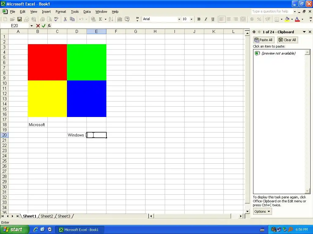The width and height of the screenshot is (313, 234).
Task: Apply Percent Style with the percent icon
Action: 259,19
